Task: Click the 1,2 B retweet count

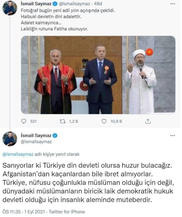Action: click(74, 122)
